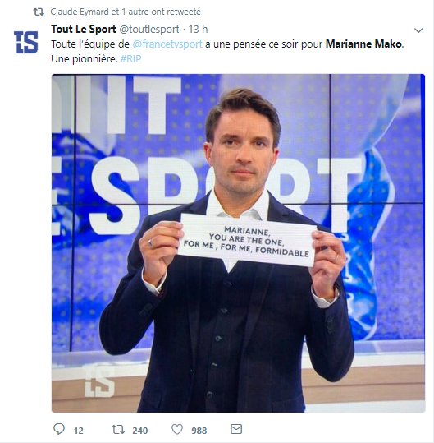Open the @francetvsport mention link
Screen dimensions: 434x443
(167, 44)
